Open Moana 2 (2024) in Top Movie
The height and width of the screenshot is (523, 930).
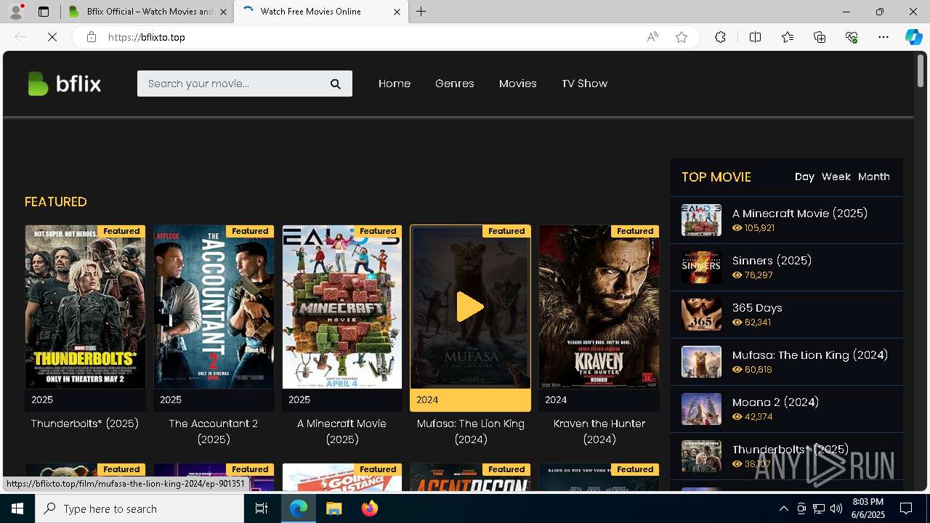click(x=775, y=402)
